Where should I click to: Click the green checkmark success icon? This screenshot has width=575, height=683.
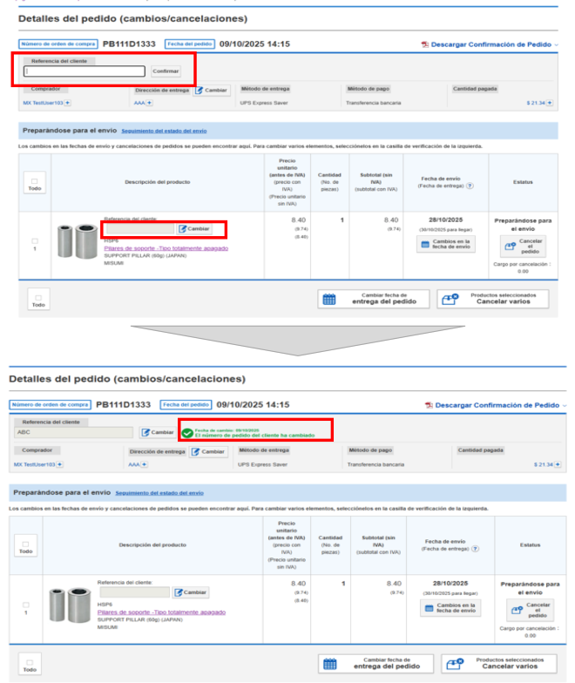pos(187,432)
